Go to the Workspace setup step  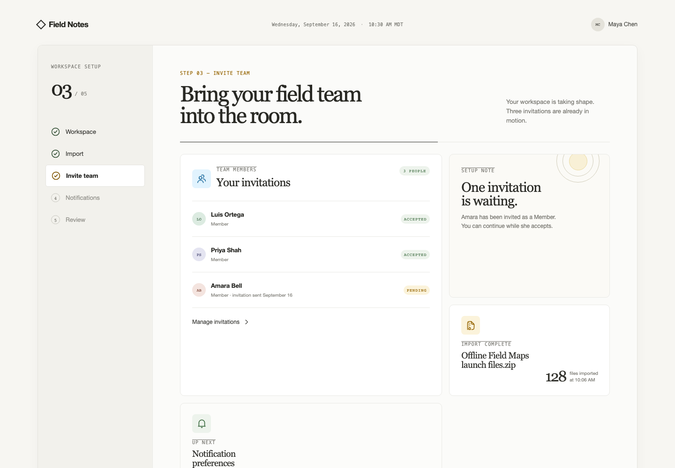pos(95,132)
